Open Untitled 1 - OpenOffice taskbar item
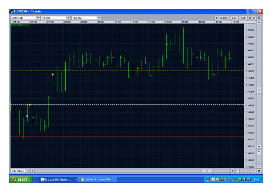The width and height of the screenshot is (272, 192). click(x=97, y=179)
